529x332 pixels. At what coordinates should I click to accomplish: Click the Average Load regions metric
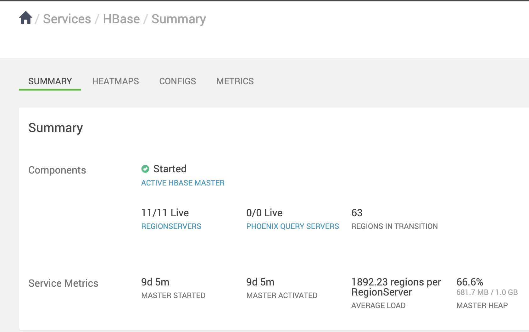[x=396, y=287]
